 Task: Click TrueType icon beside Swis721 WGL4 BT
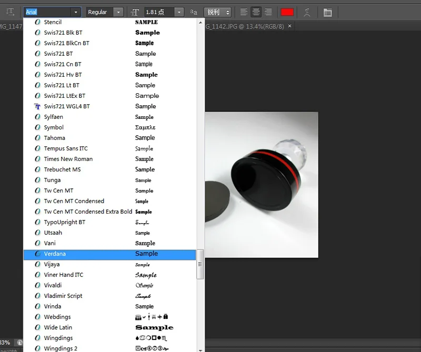(37, 106)
